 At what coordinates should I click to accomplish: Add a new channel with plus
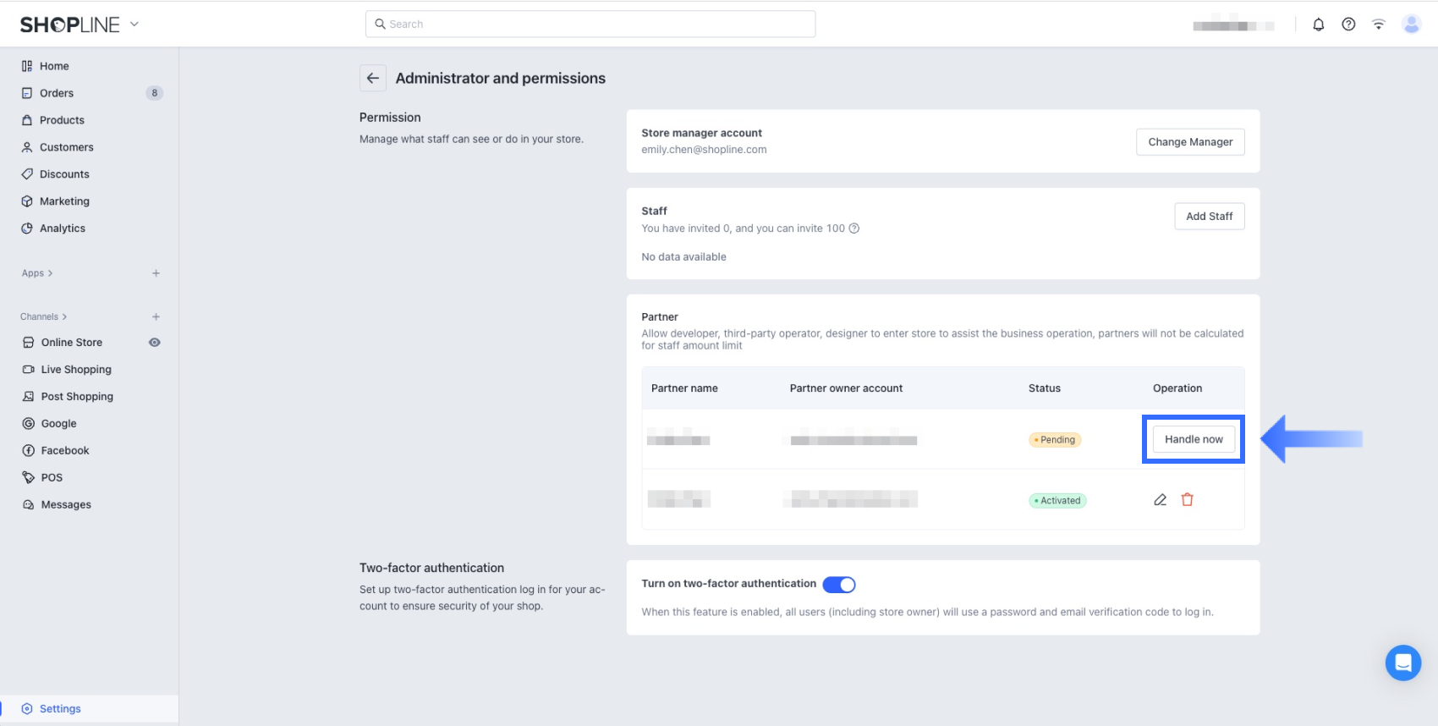tap(156, 316)
